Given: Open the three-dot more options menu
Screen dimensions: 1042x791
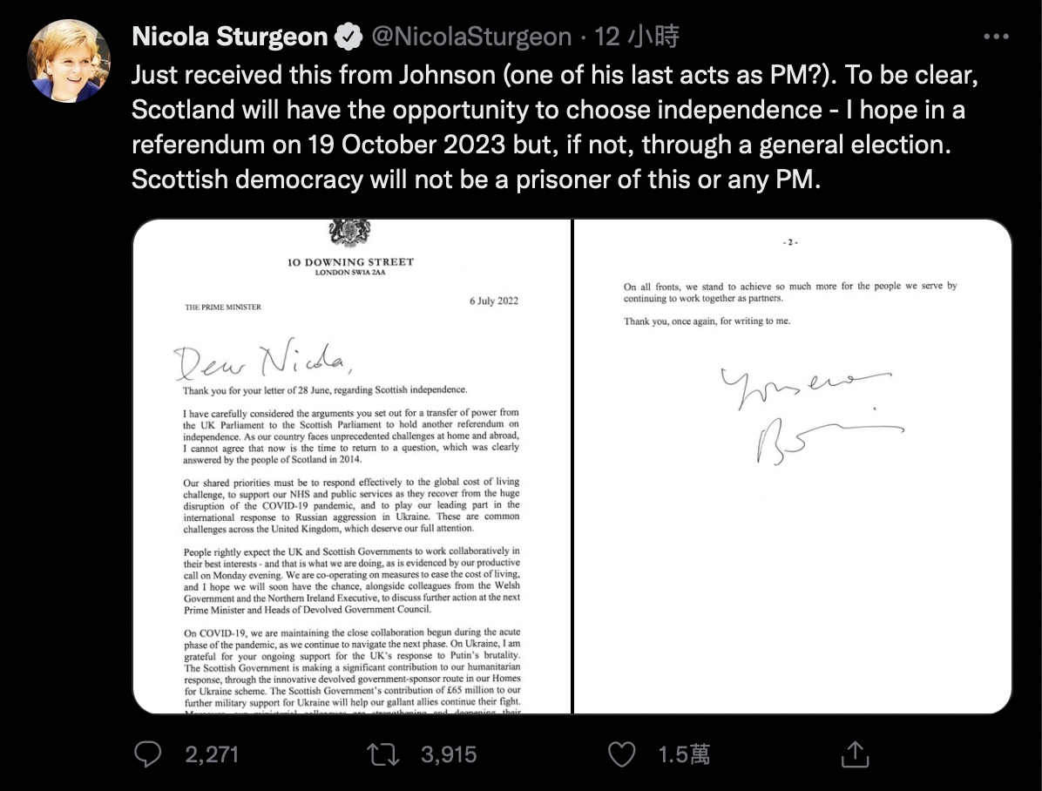Looking at the screenshot, I should 996,37.
